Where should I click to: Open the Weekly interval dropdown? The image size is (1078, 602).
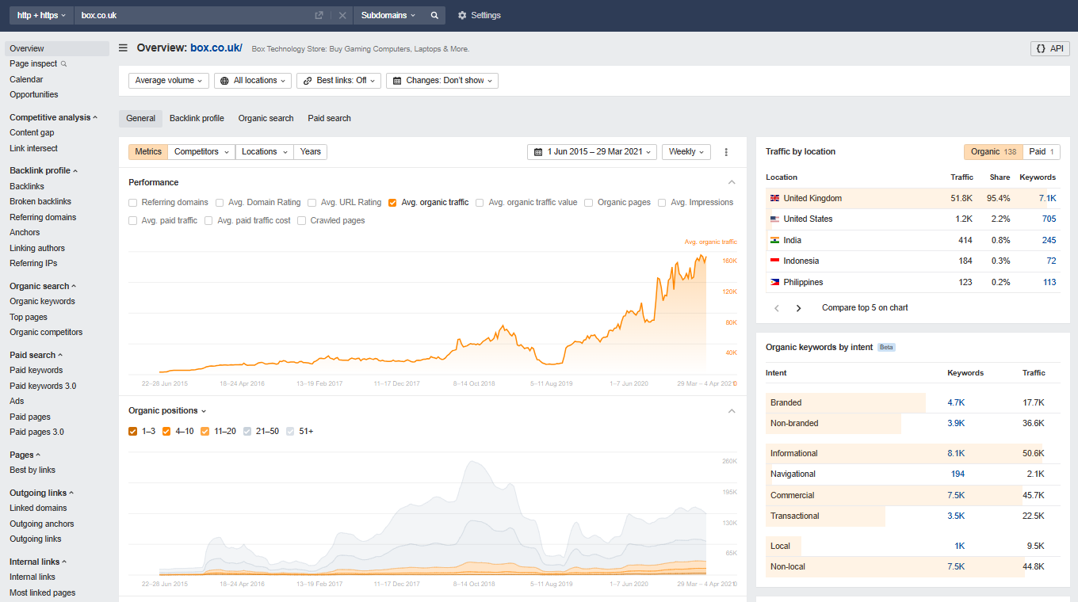[686, 152]
